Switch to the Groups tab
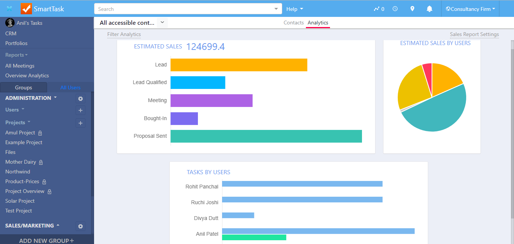This screenshot has height=244, width=514. tap(23, 87)
